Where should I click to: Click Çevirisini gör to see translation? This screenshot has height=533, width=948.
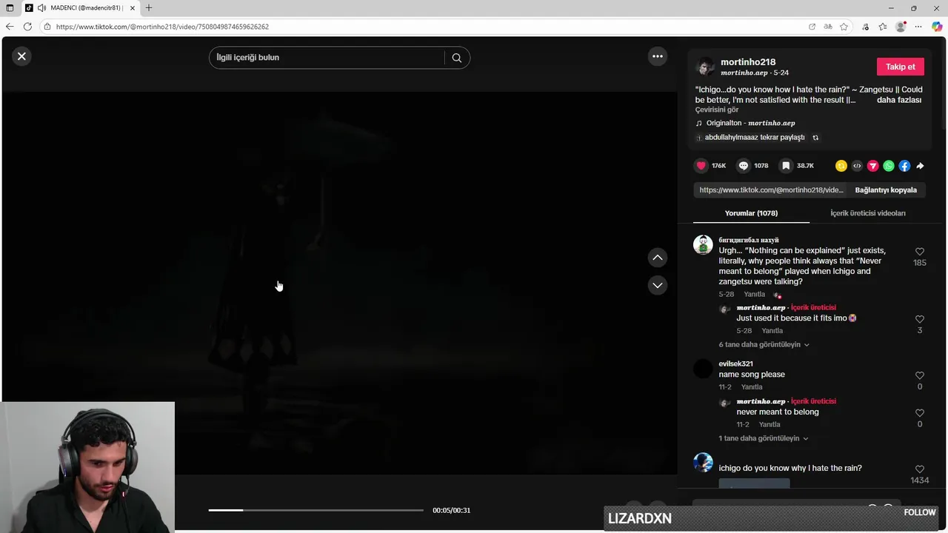(716, 110)
